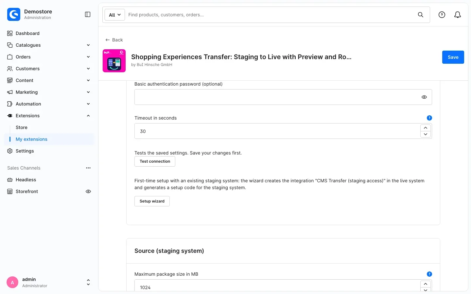Increase the Timeout in seconds value
The width and height of the screenshot is (471, 294).
[x=426, y=128]
